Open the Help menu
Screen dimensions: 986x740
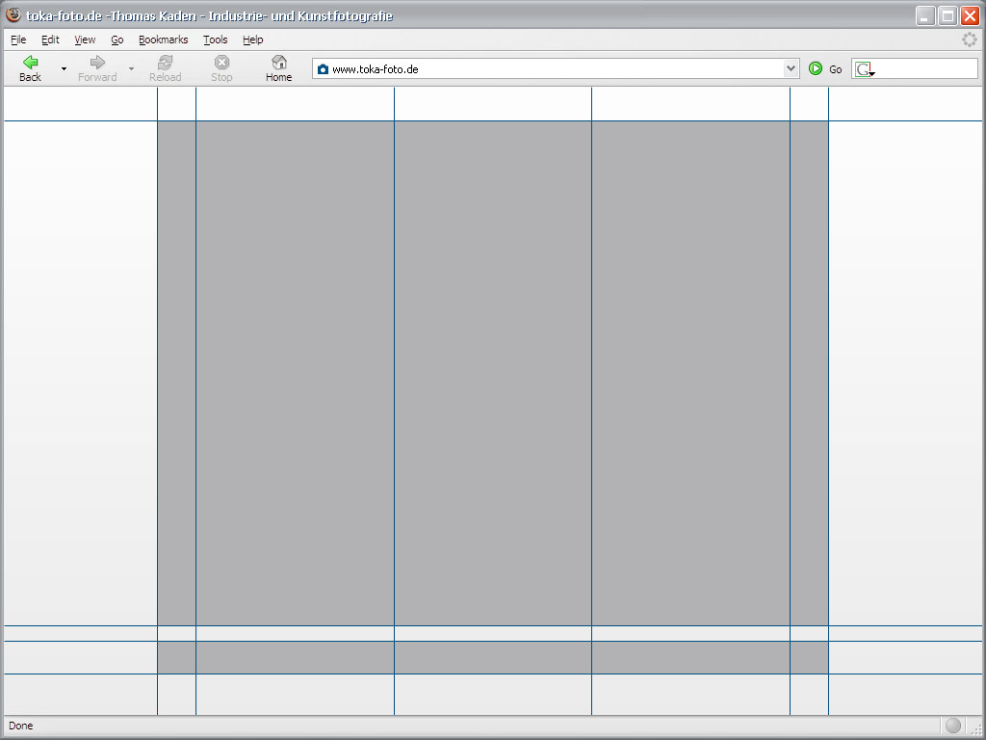pyautogui.click(x=252, y=40)
